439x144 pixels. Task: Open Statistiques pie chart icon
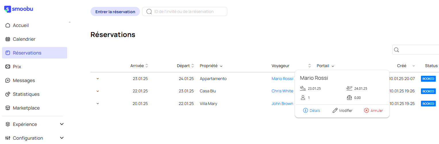click(8, 94)
